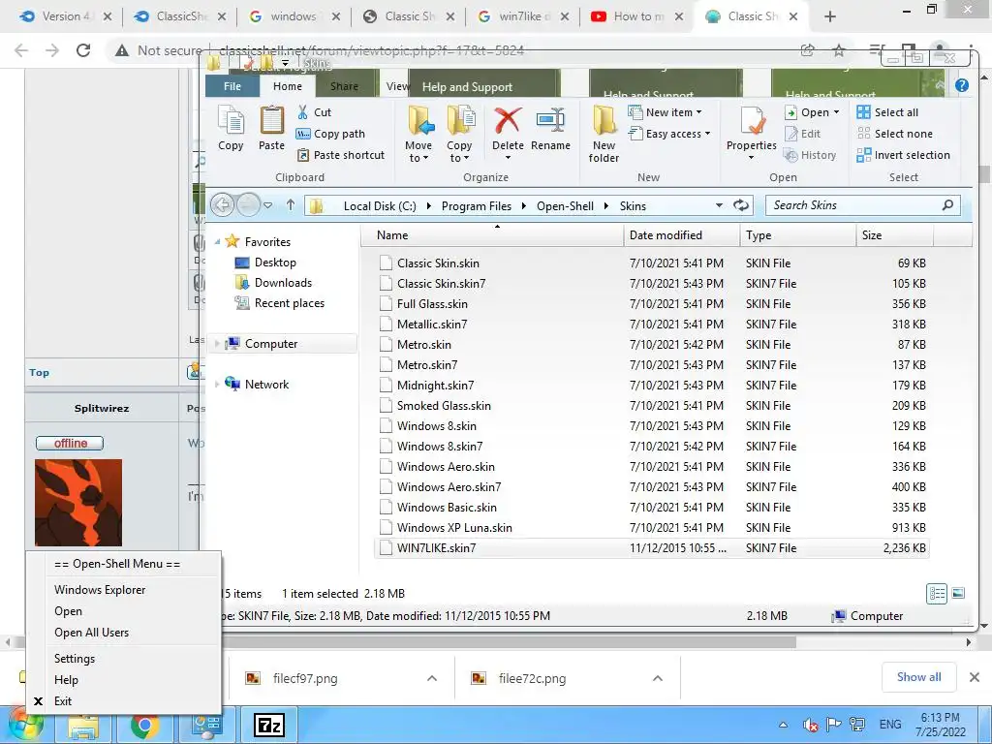Open recent locations dropdown arrow

click(267, 205)
